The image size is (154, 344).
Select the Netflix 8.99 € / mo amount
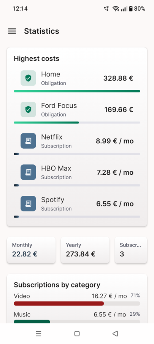coord(115,141)
